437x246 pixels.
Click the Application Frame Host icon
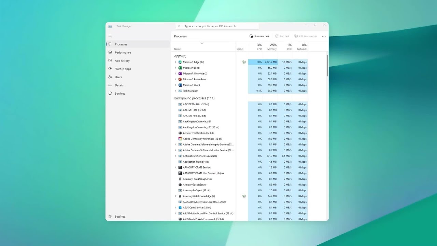click(x=180, y=162)
